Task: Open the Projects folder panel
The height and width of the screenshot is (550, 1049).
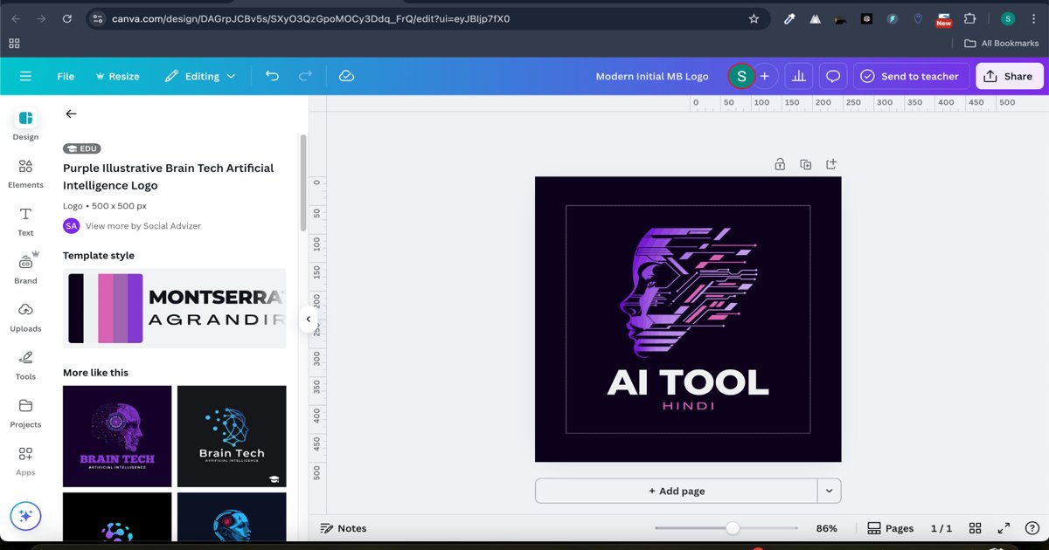Action: [x=25, y=413]
